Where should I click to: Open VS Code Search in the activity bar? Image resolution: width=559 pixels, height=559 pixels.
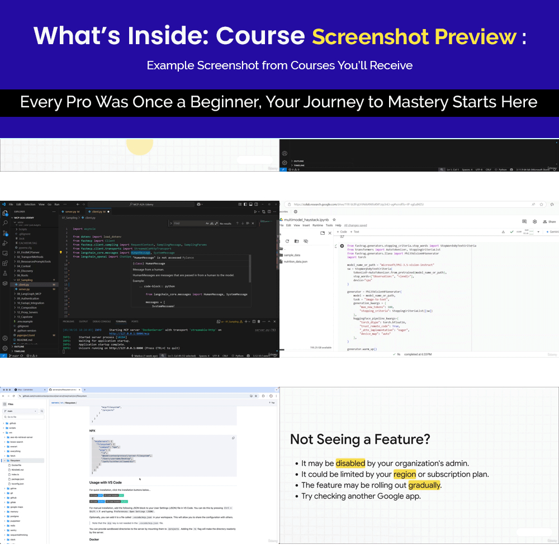(x=4, y=222)
